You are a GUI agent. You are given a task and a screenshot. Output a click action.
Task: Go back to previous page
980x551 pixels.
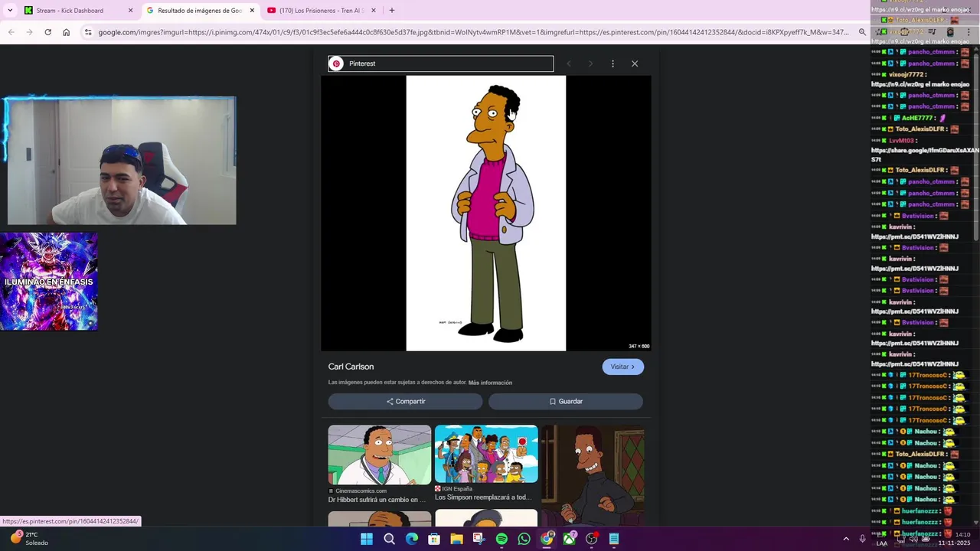pyautogui.click(x=11, y=32)
